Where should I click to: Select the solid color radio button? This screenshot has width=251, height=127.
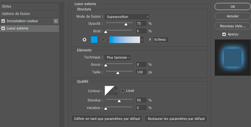[84, 40]
